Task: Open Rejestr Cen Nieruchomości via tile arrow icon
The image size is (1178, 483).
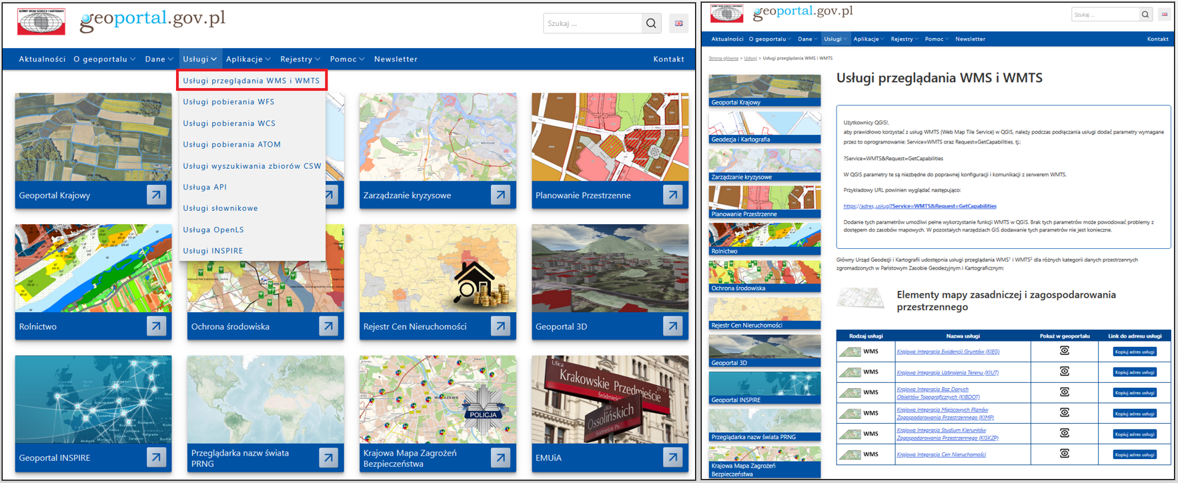Action: pos(500,326)
